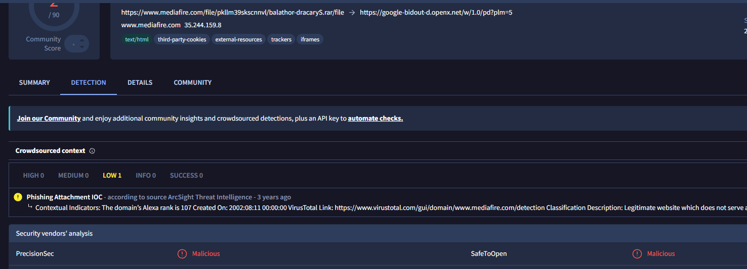Click the red Malicious icon for SafeToOpen
Viewport: 747px width, 269px height.
point(637,254)
